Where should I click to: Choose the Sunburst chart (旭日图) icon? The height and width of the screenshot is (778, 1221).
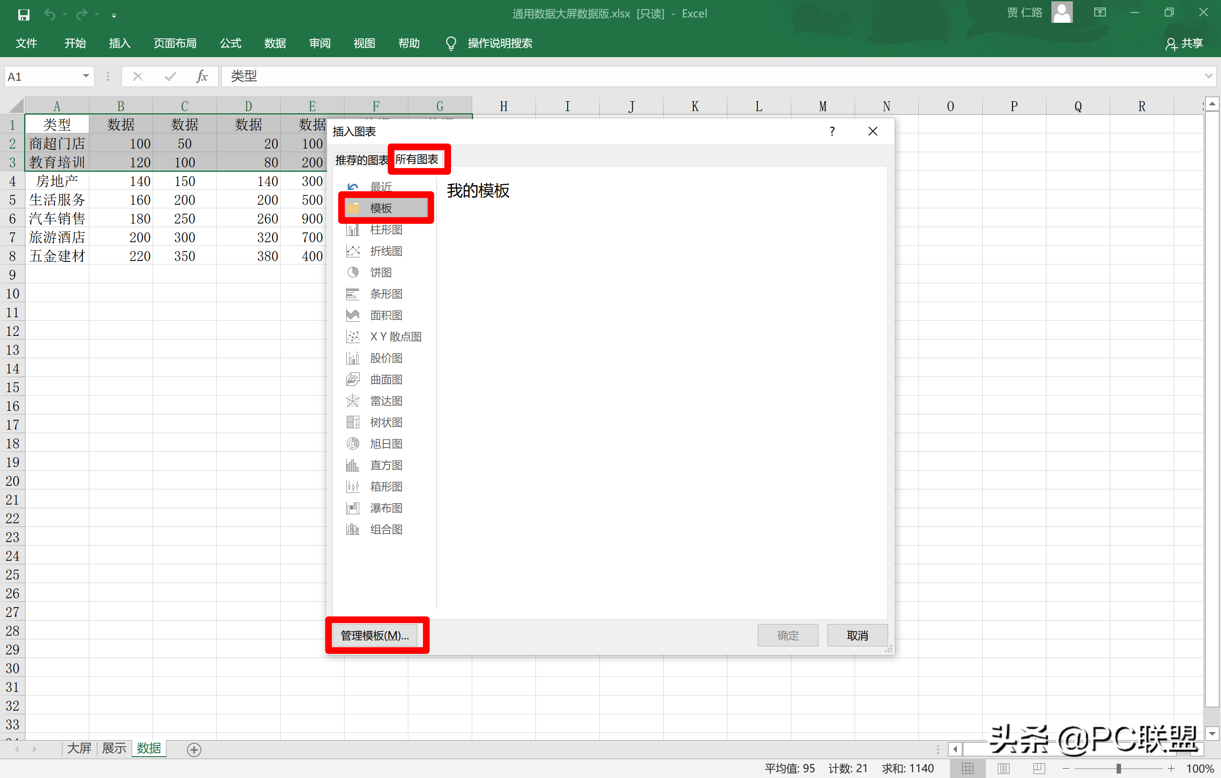tap(353, 443)
